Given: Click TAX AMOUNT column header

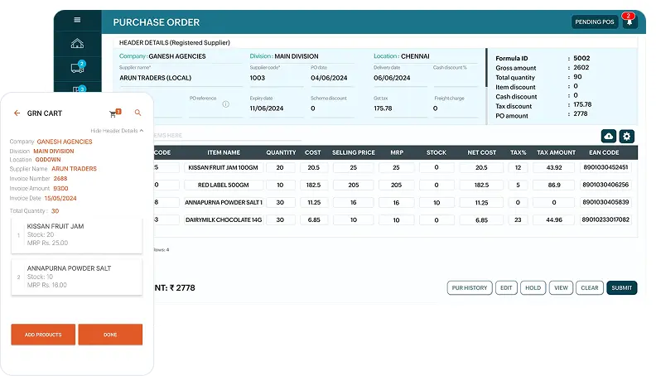Looking at the screenshot, I should tap(556, 152).
